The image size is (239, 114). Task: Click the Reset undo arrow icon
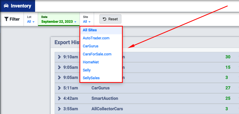tap(104, 19)
